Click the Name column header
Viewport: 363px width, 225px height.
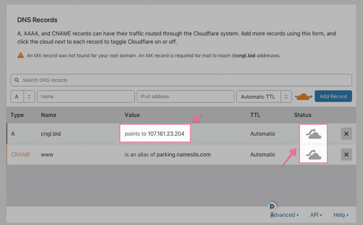click(x=49, y=115)
